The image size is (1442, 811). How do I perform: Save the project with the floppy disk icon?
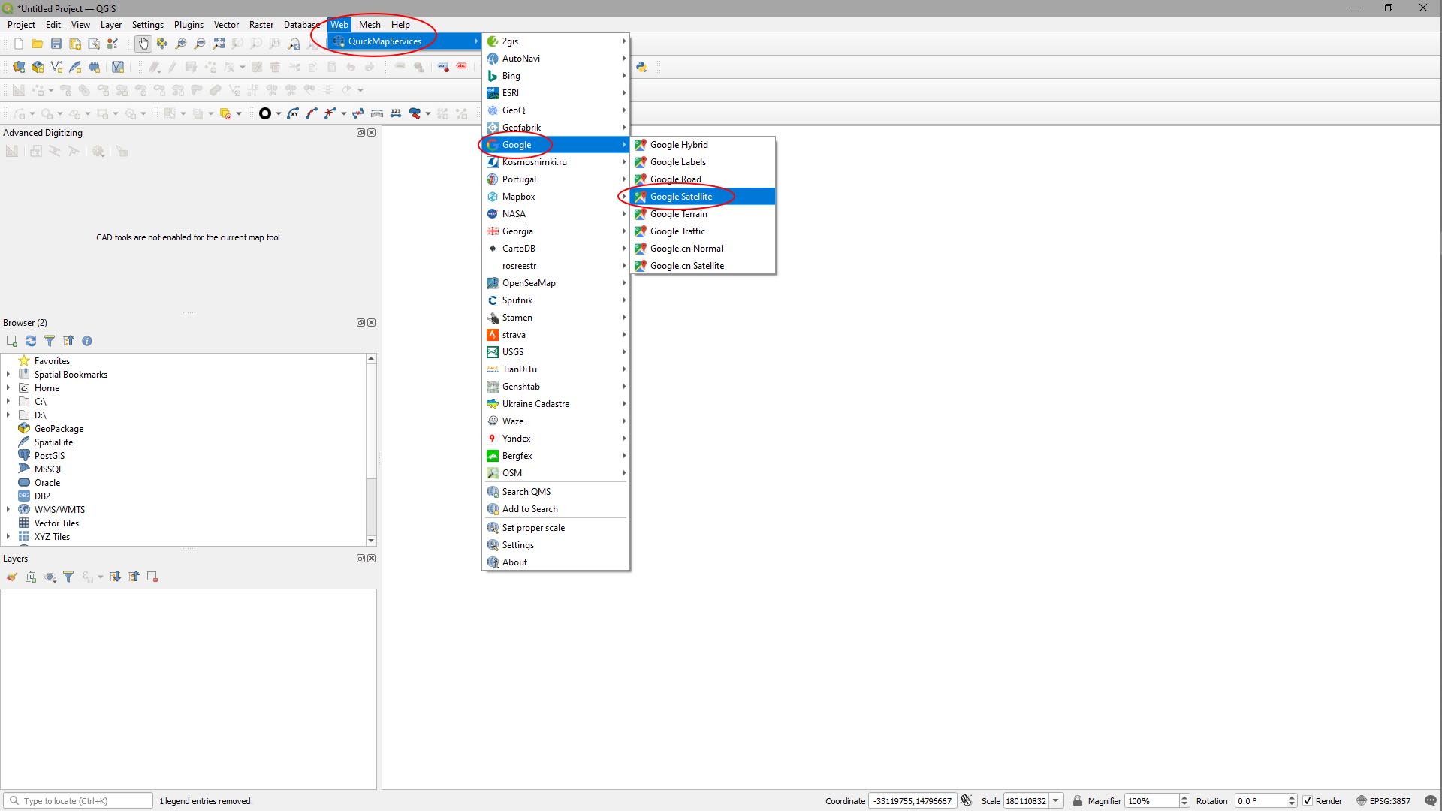coord(56,44)
